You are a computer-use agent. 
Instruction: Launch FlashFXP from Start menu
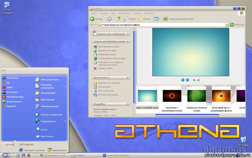[x=9, y=106]
